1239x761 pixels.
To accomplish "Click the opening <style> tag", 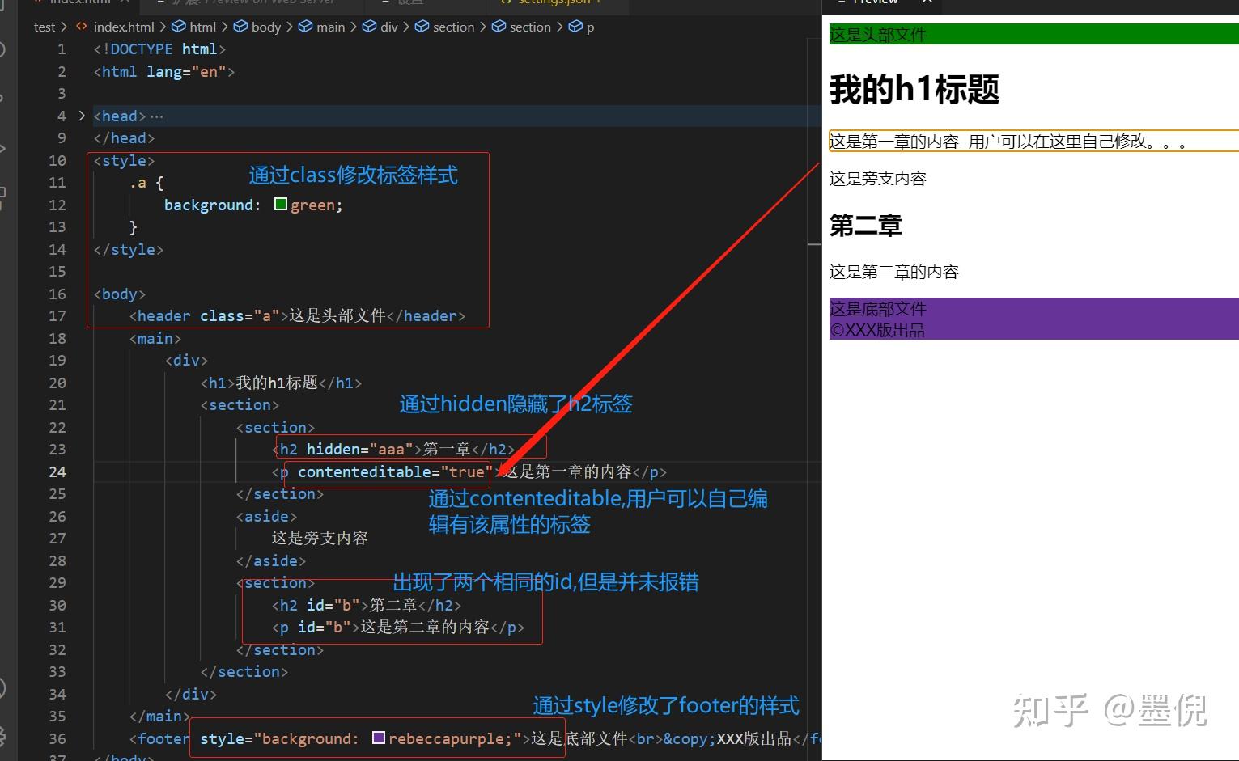I will point(124,160).
